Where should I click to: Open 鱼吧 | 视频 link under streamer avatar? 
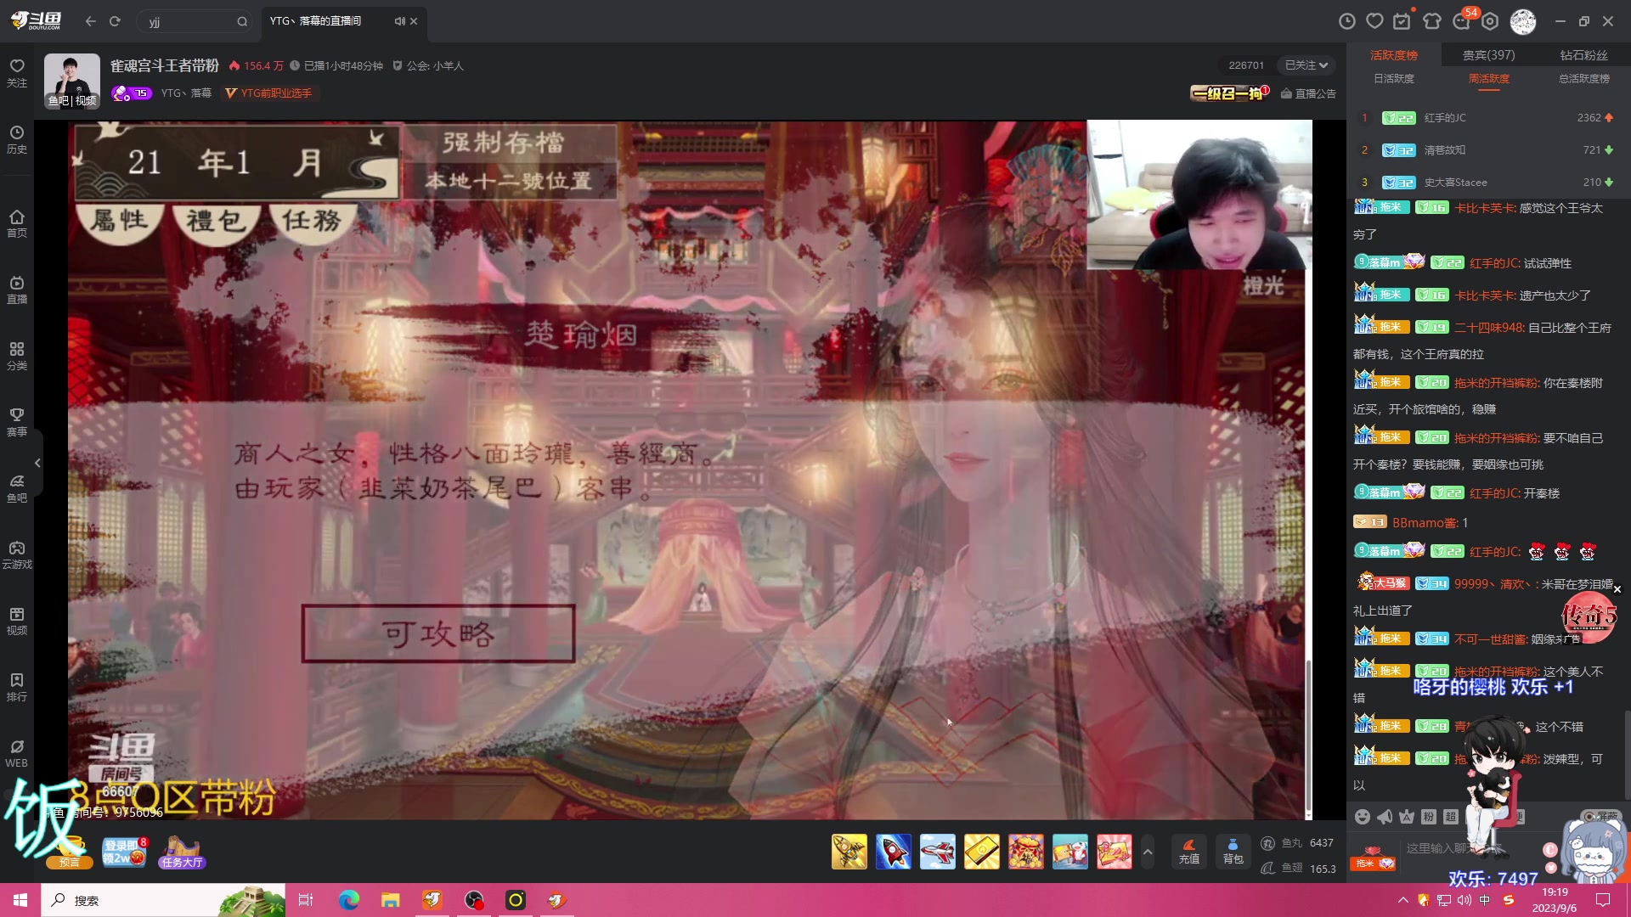click(x=72, y=100)
